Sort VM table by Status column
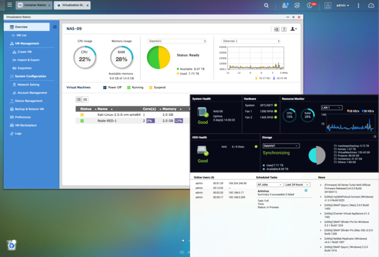This screenshot has height=257, width=379. (x=86, y=109)
